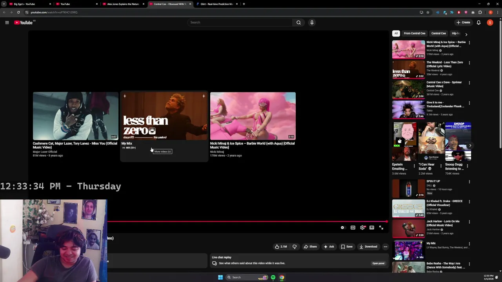Image resolution: width=502 pixels, height=282 pixels.
Task: Bookmark this page with the star icon
Action: pos(428,12)
